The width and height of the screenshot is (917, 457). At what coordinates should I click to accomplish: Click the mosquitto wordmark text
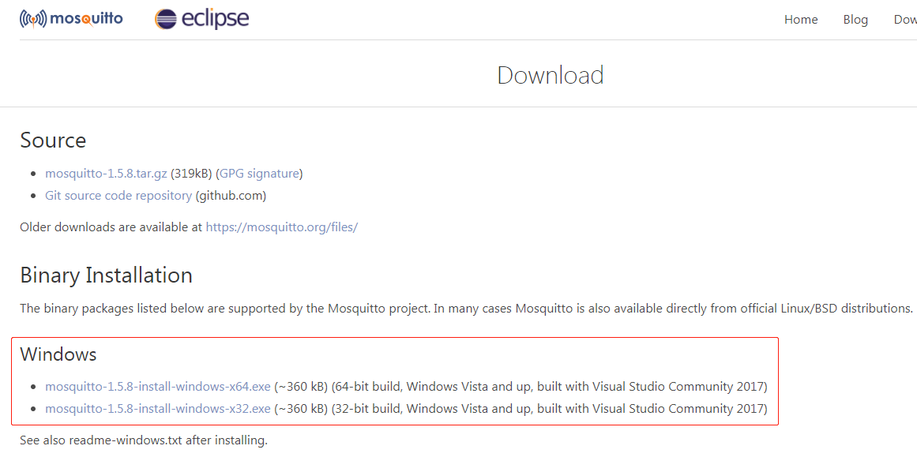click(86, 18)
